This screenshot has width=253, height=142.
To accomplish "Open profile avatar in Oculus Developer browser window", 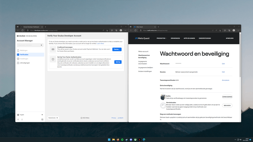I will click(x=121, y=30).
